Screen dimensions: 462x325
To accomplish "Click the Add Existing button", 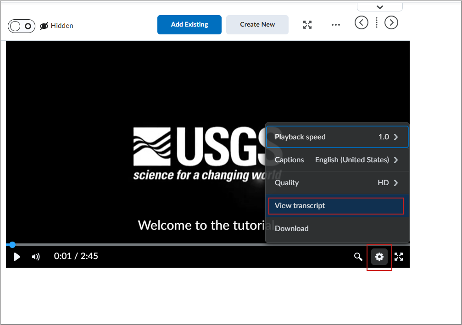I will 189,25.
